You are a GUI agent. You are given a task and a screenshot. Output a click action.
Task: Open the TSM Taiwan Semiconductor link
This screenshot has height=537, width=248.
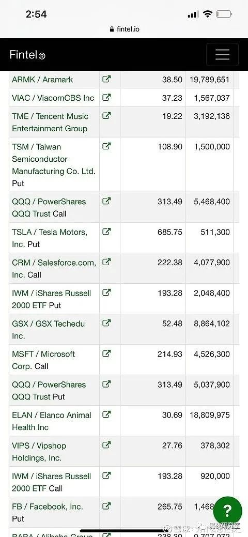54,159
